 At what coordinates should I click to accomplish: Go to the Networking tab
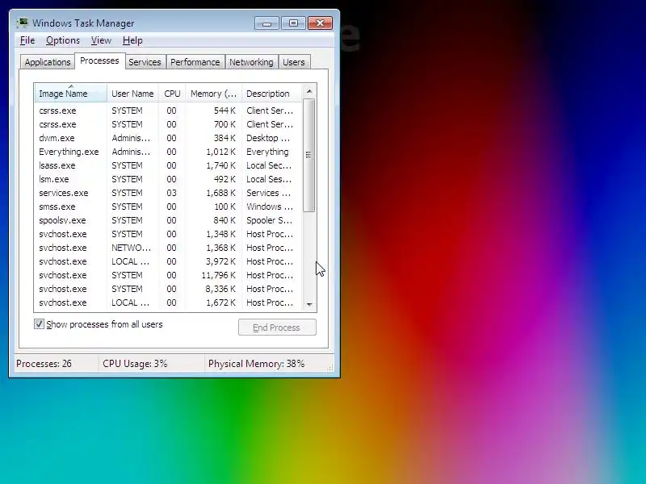[251, 62]
